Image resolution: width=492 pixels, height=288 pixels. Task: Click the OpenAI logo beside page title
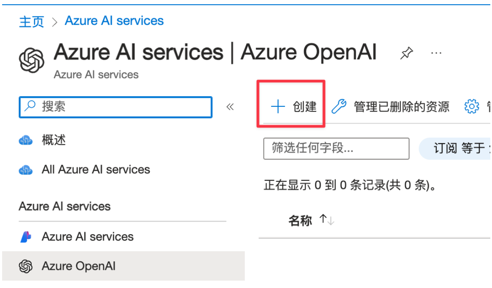tap(32, 60)
